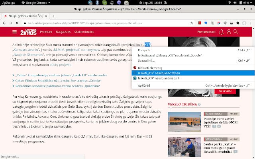255x159 pixels.
Task: Select Ieškoti K17 naudojant maps.lt
Action: pos(193,78)
